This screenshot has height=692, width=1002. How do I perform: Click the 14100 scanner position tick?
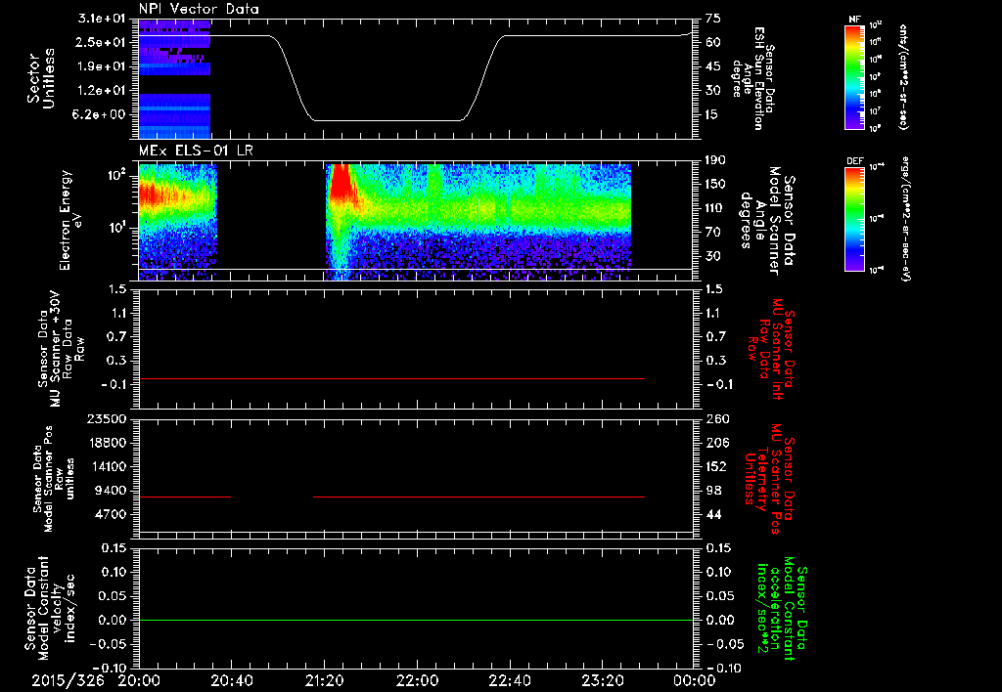coord(106,466)
